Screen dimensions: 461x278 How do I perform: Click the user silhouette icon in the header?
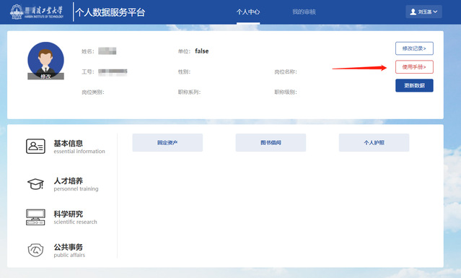[413, 12]
